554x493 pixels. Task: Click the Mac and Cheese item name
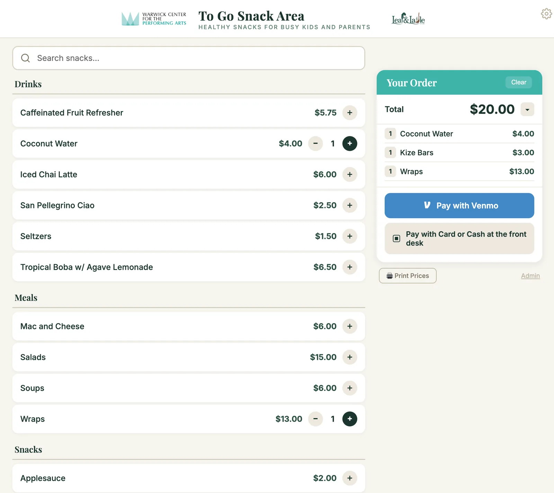[52, 326]
